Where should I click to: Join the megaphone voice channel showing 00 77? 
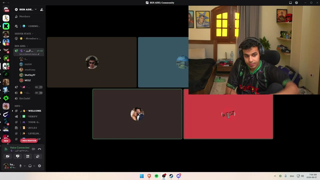click(x=29, y=87)
